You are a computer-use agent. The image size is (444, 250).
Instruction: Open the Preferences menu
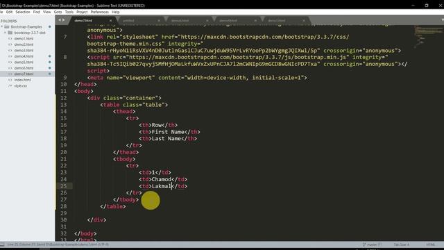tap(100, 12)
